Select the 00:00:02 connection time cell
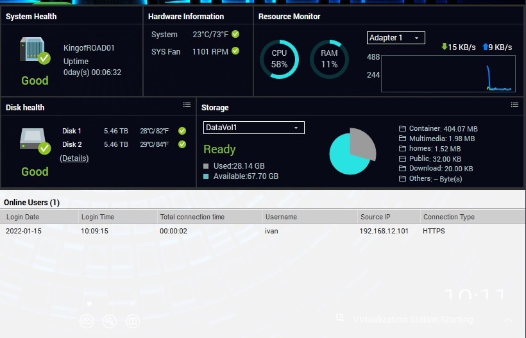Screen dimensions: 526x338 (x=173, y=231)
